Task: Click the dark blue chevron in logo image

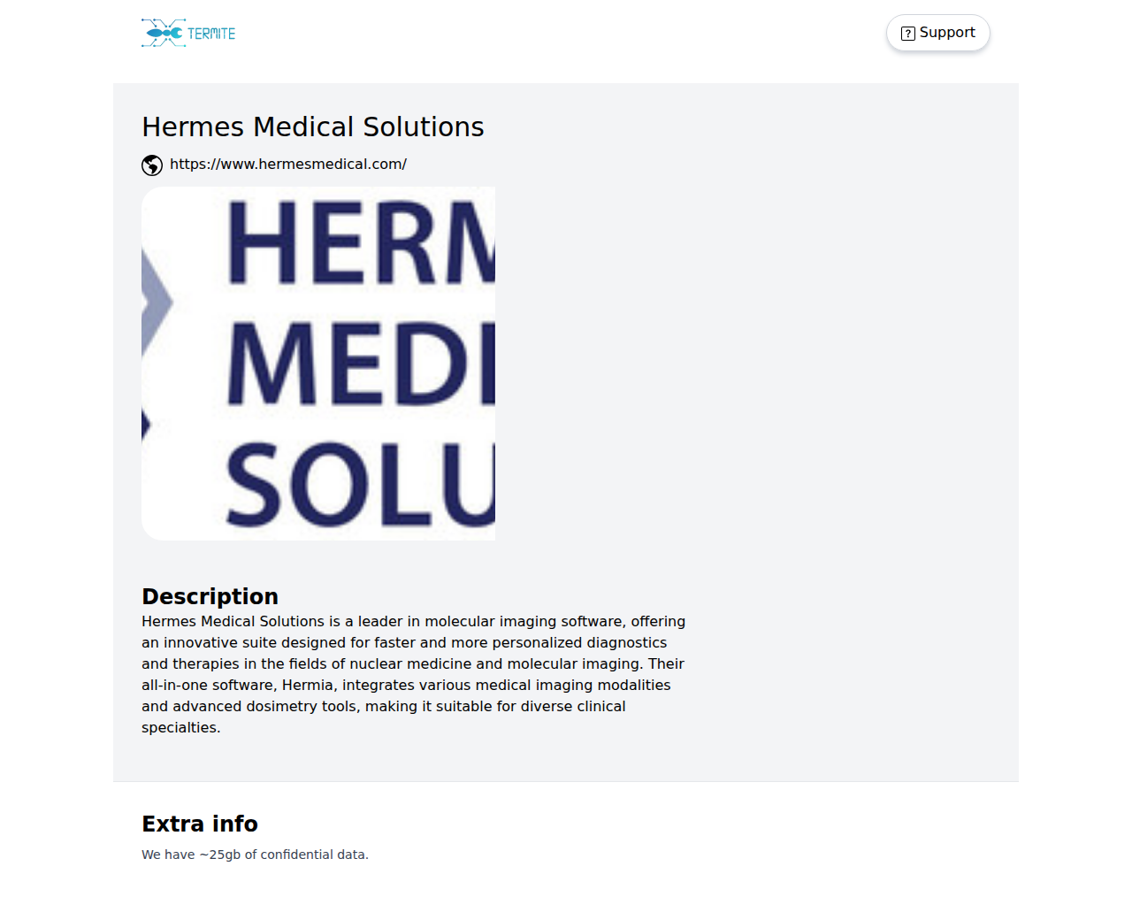Action: [146, 425]
